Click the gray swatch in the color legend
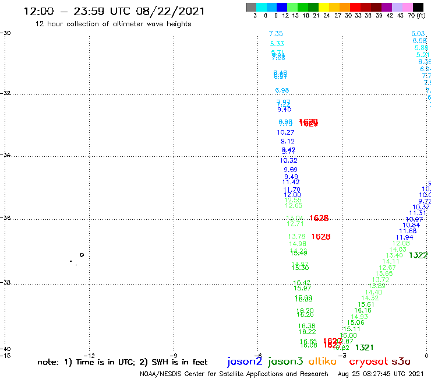The height and width of the screenshot is (379, 431). coord(251,7)
